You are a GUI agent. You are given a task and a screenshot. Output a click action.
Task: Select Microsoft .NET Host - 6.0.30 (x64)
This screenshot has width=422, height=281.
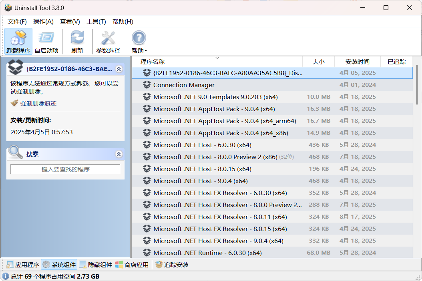(x=272, y=145)
